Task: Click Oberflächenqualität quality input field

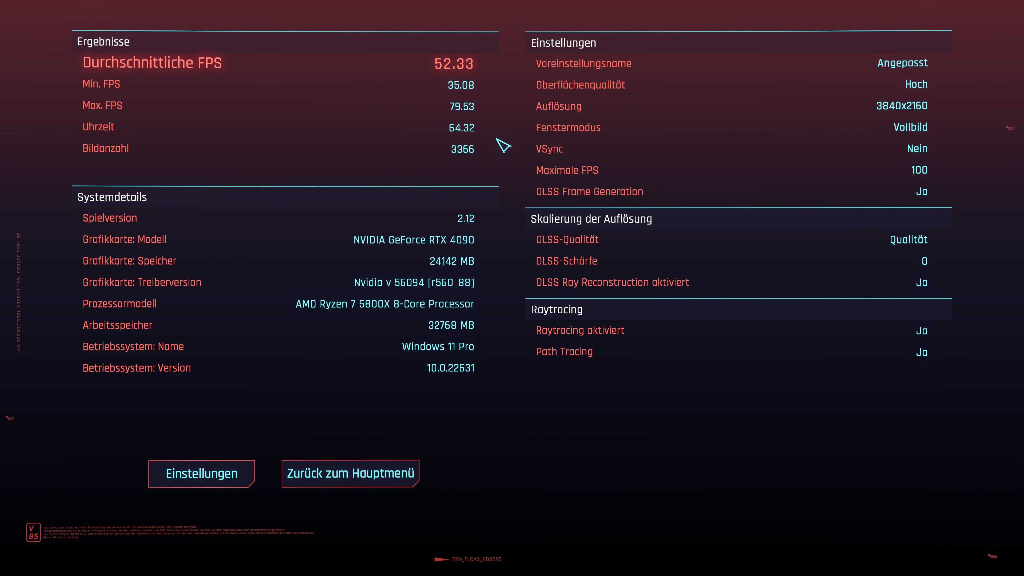Action: click(916, 84)
